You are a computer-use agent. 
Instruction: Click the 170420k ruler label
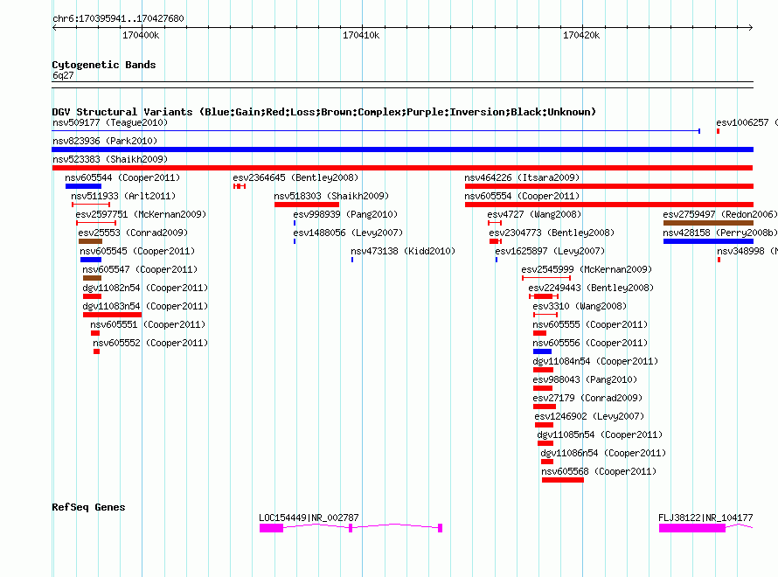click(x=581, y=35)
